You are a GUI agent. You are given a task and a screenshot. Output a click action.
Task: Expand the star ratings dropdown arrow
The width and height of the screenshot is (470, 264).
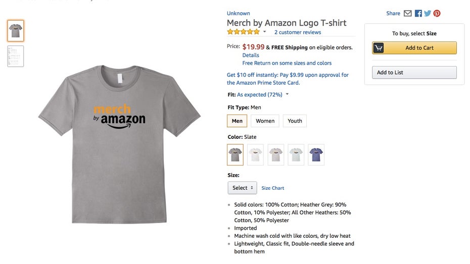pos(264,32)
